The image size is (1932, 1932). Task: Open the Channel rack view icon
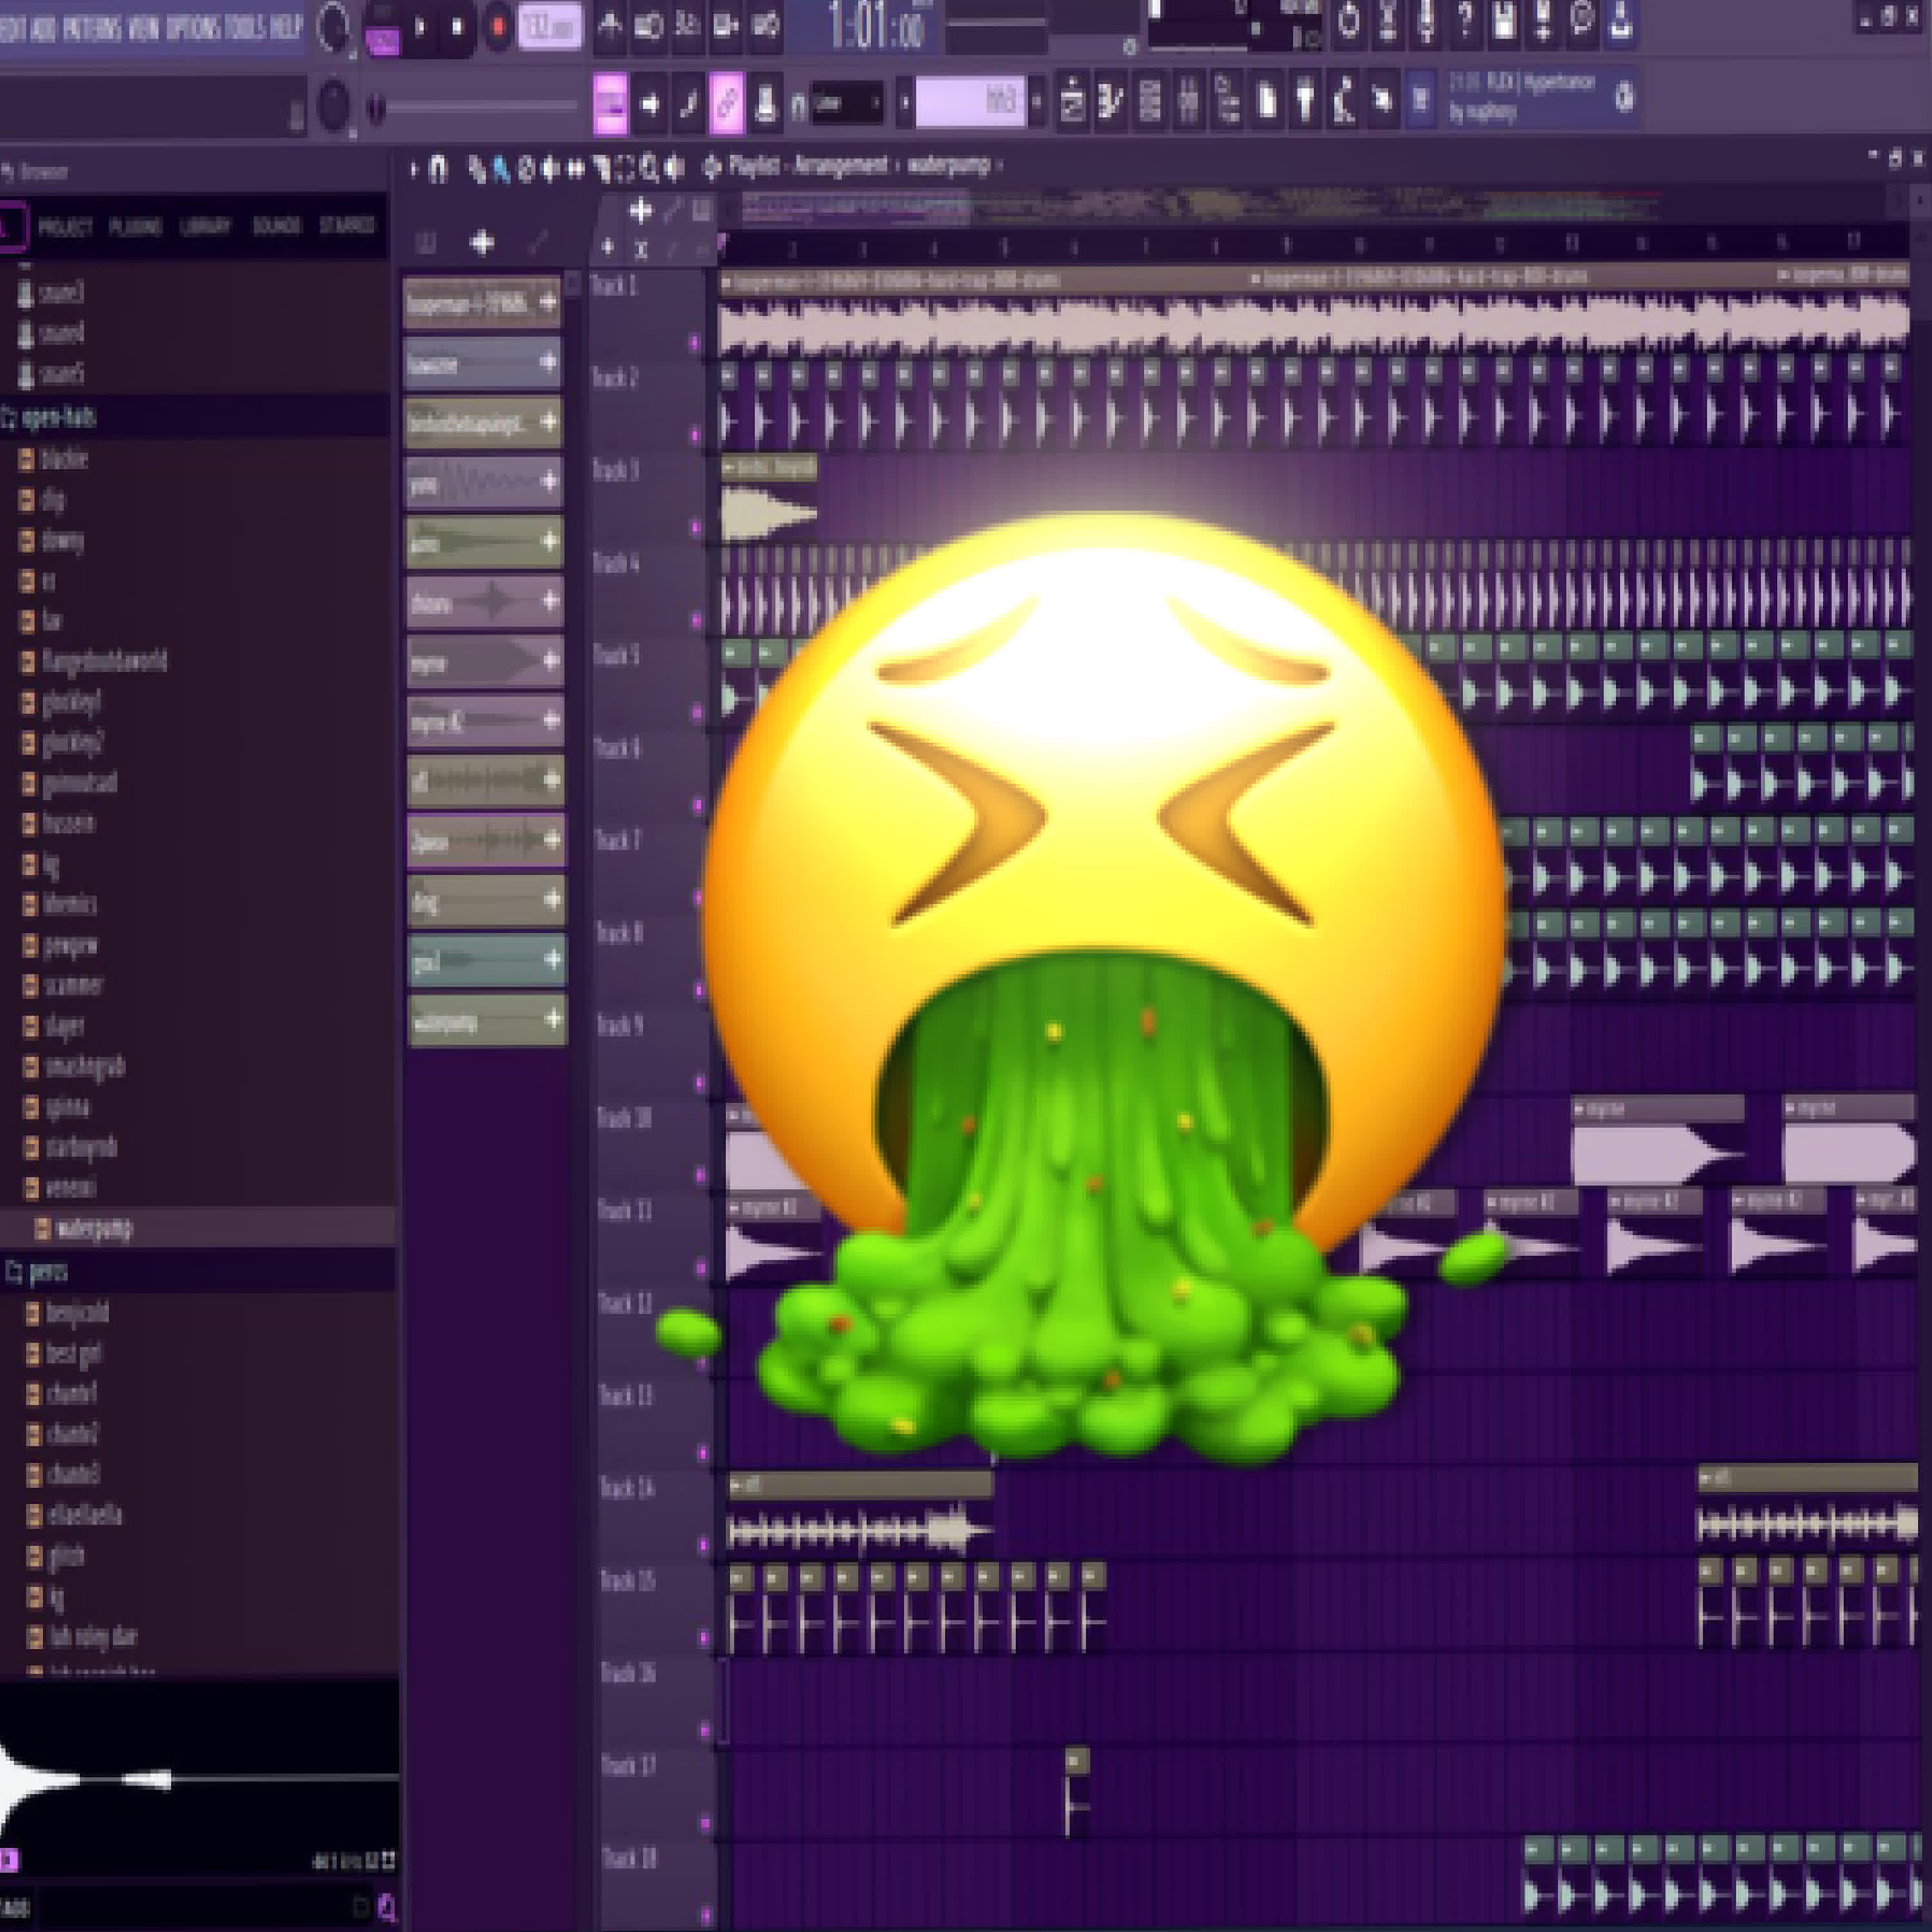pyautogui.click(x=1150, y=101)
